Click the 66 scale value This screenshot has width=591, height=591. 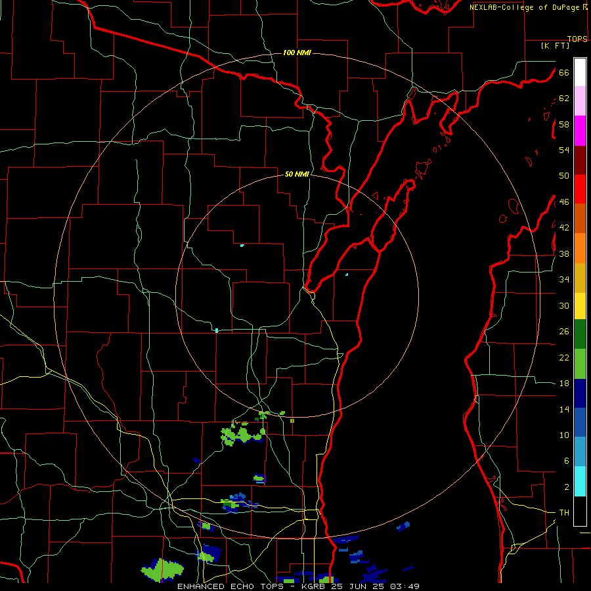click(x=564, y=72)
